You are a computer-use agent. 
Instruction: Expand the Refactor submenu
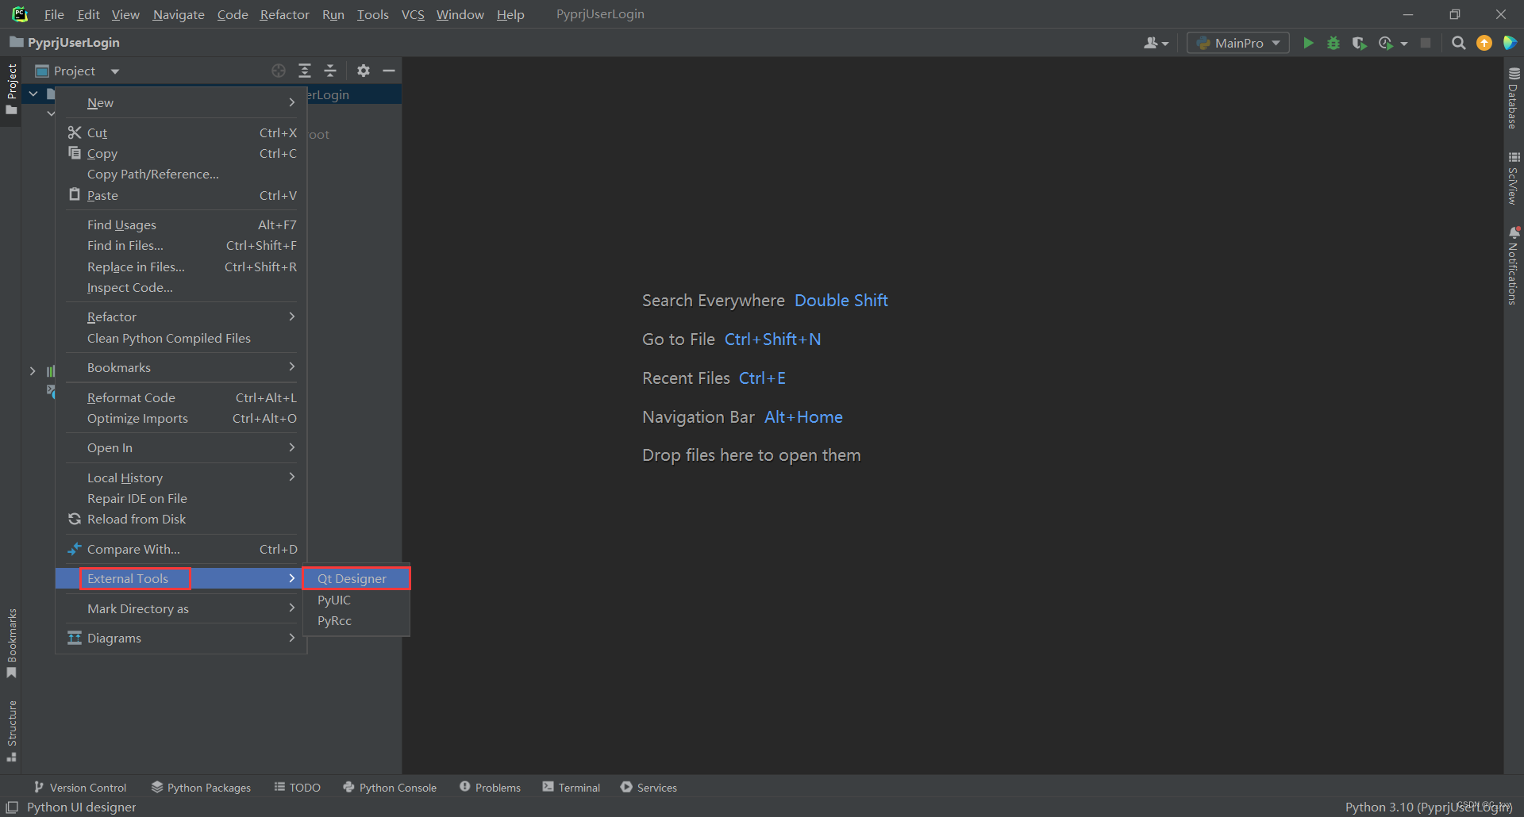click(181, 316)
